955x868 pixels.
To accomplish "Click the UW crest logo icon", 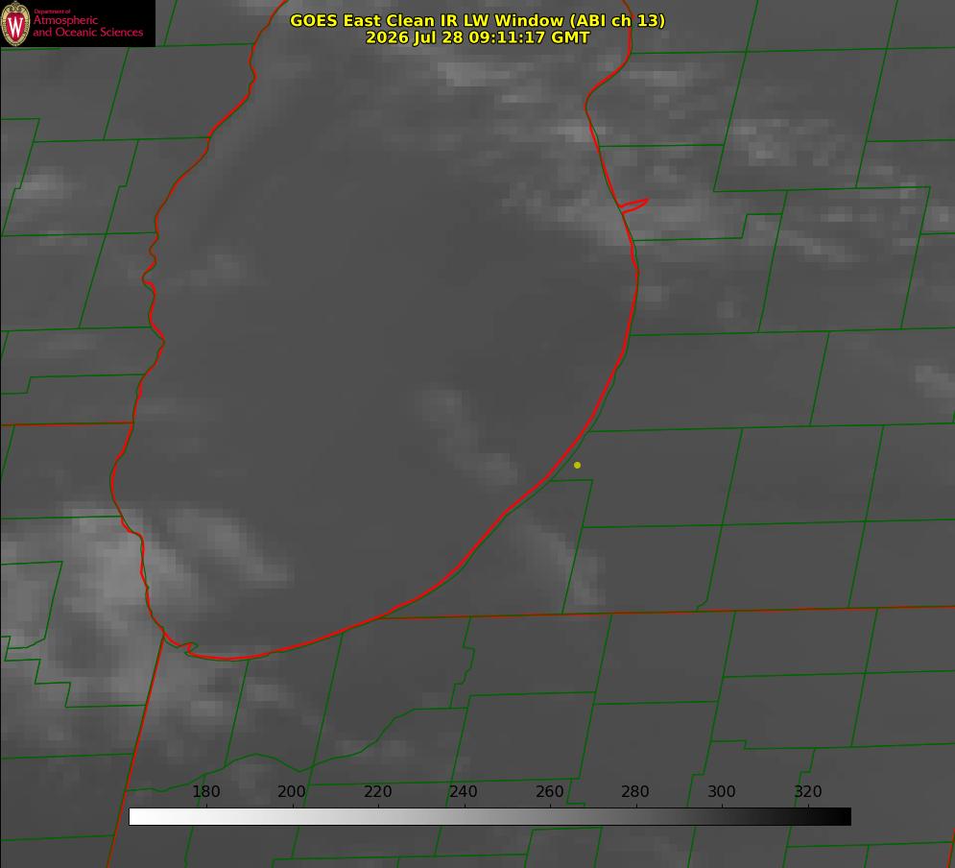I will pos(15,23).
